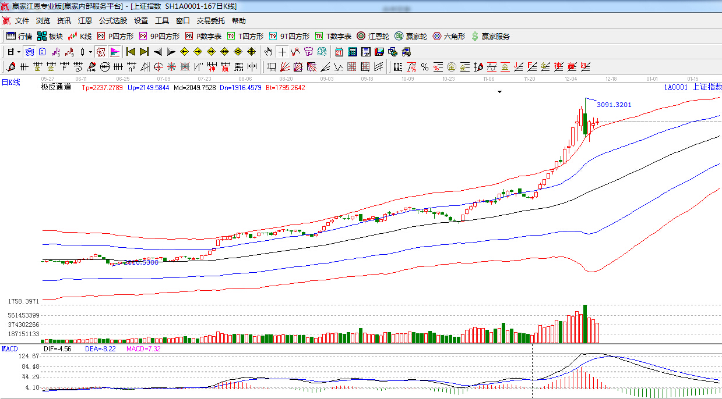Toggle the highlighted blue chart-mode button

[x=29, y=52]
